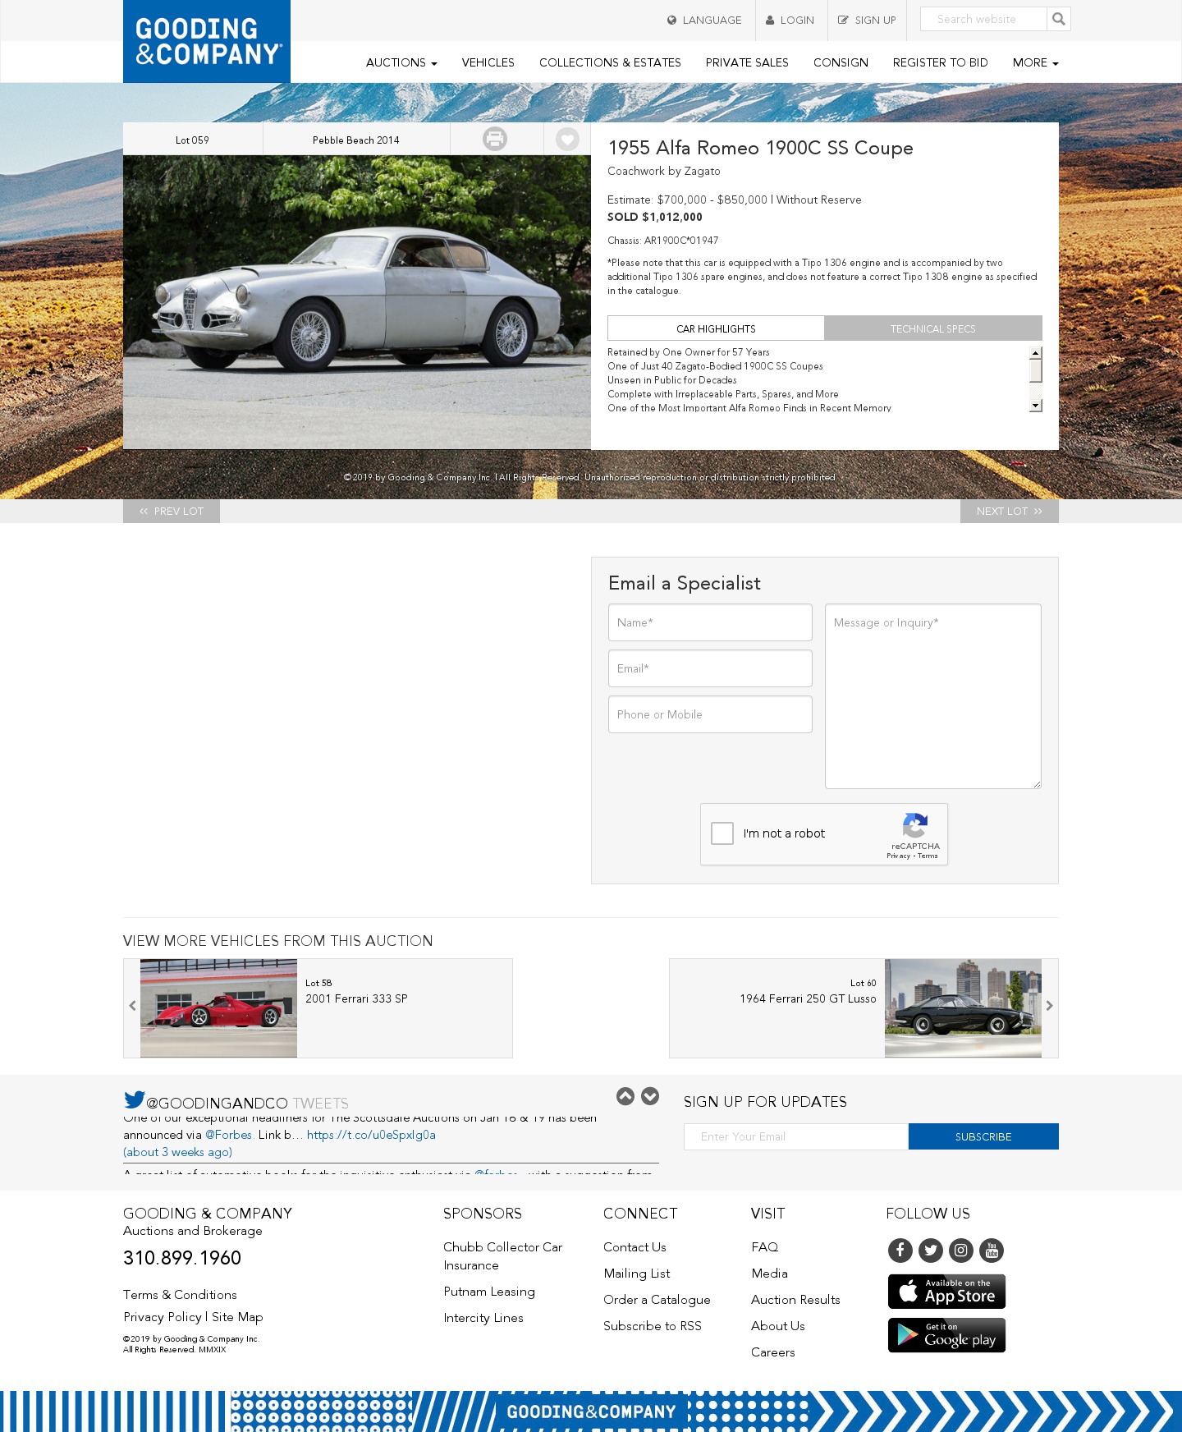Image resolution: width=1182 pixels, height=1432 pixels.
Task: Print this lot page
Action: tap(495, 139)
